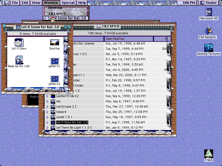Select the Desktop Textures folder icon
The width and height of the screenshot is (222, 166).
[x=209, y=48]
